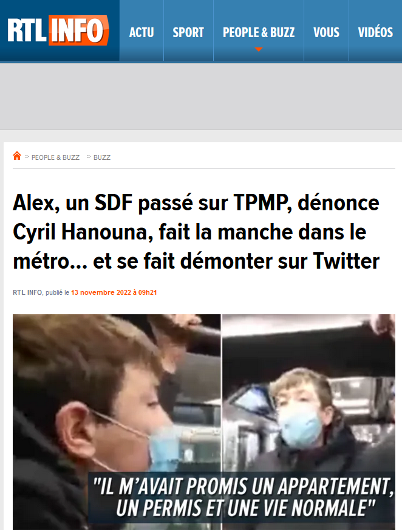The image size is (402, 530).
Task: Click the arrow before PEOPLE & BUZZ breadcrumb
Action: point(27,156)
